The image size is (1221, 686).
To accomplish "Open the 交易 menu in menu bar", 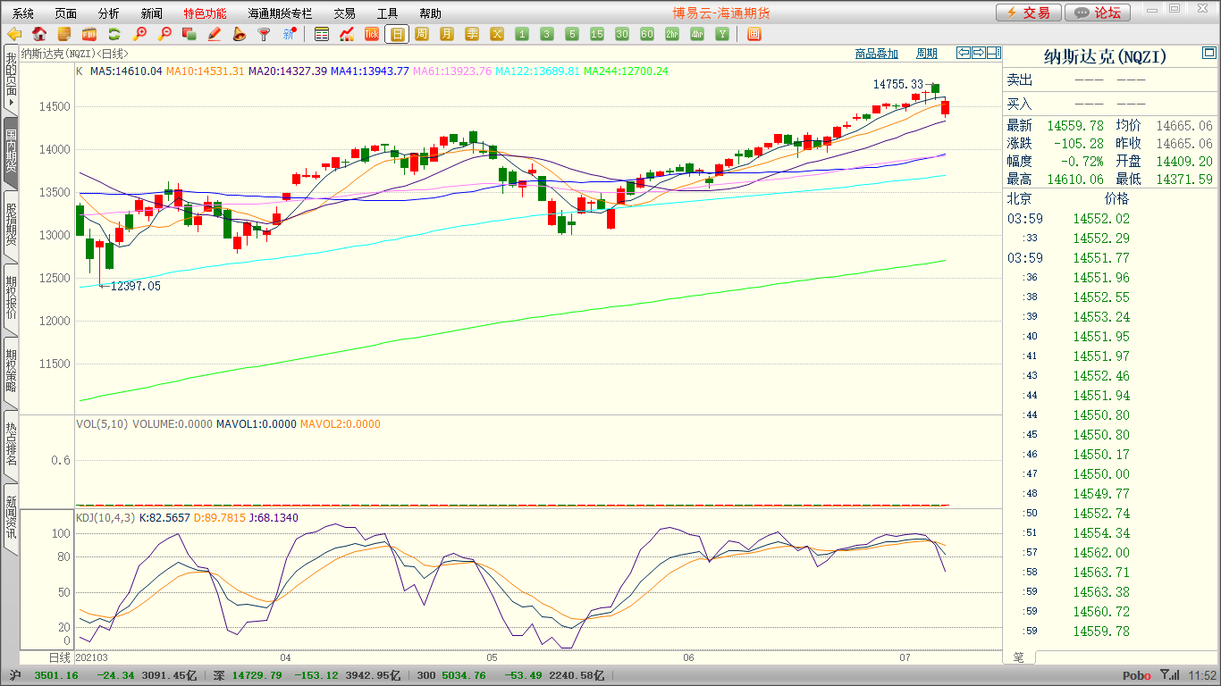I will click(345, 13).
